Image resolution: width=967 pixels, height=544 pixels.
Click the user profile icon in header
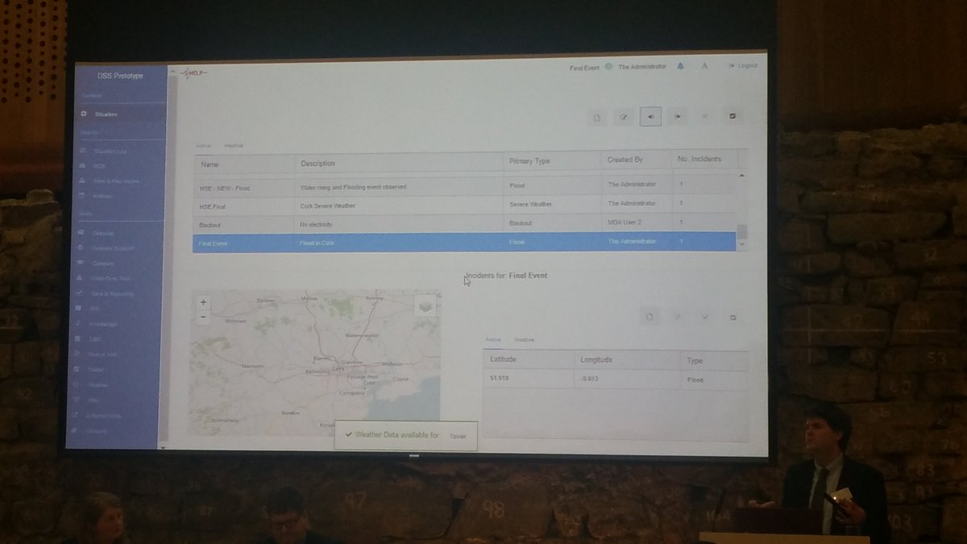pos(703,67)
